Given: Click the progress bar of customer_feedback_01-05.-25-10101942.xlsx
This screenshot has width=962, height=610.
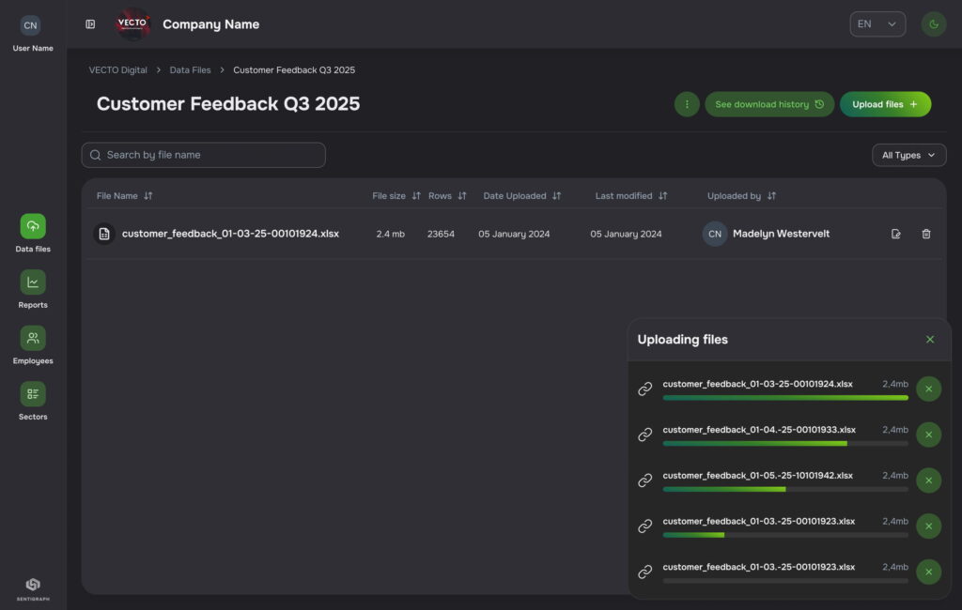Looking at the screenshot, I should pyautogui.click(x=785, y=489).
